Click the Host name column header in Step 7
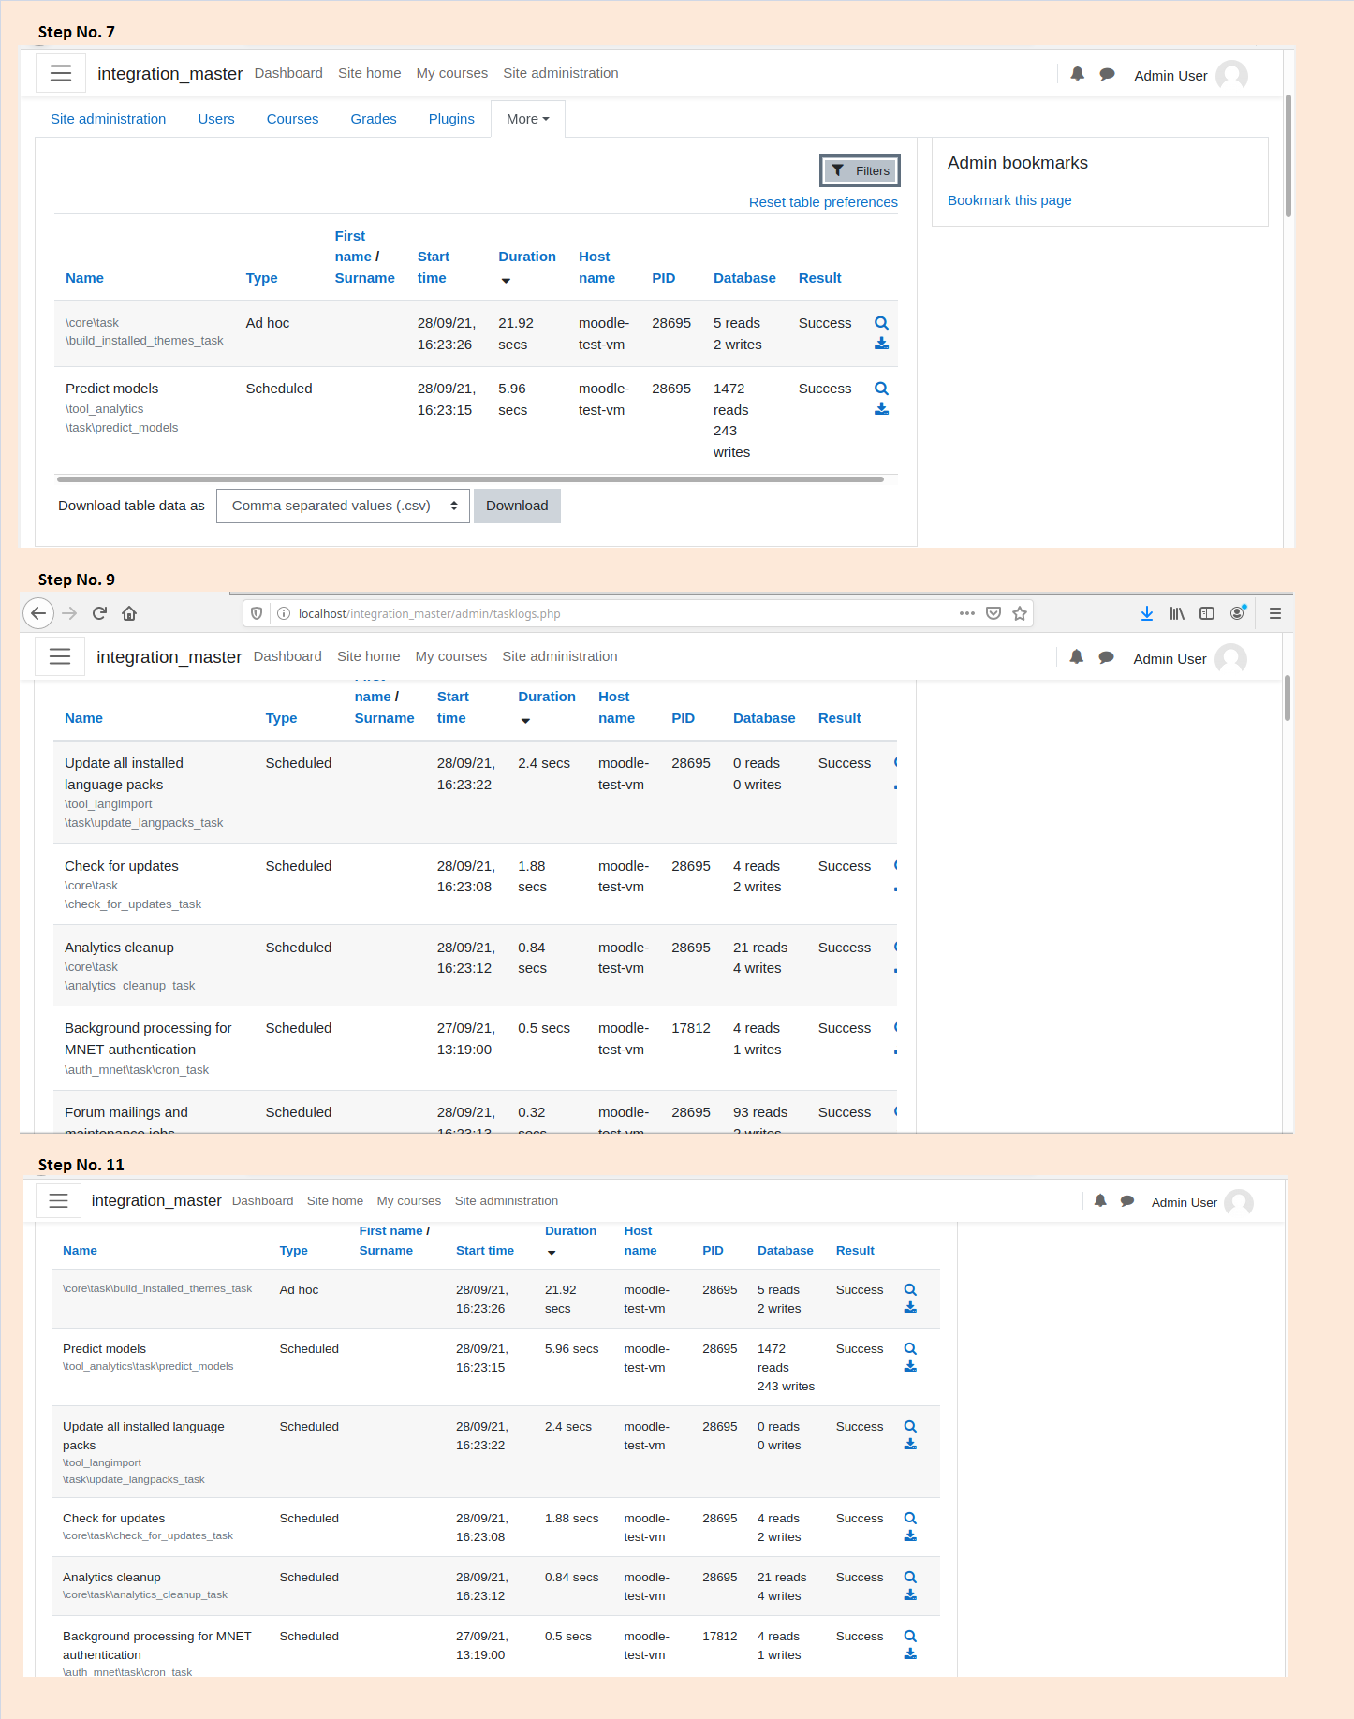1354x1719 pixels. [596, 268]
